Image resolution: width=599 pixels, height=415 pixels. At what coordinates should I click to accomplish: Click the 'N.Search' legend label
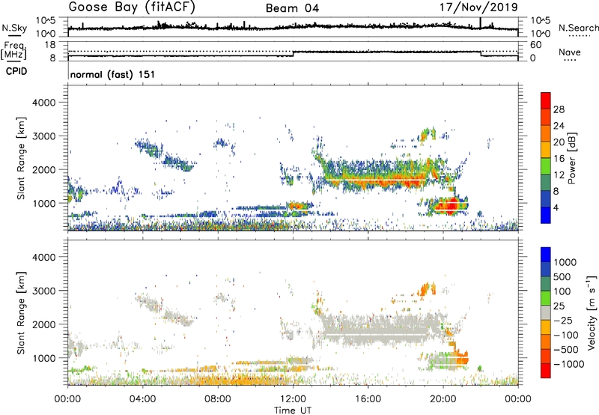[578, 28]
